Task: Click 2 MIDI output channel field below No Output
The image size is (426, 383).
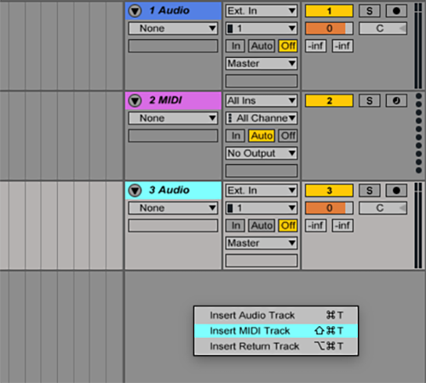Action: pyautogui.click(x=262, y=170)
